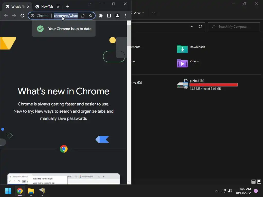Click the round Chrome logo on the page
The width and height of the screenshot is (263, 197).
coord(64,149)
